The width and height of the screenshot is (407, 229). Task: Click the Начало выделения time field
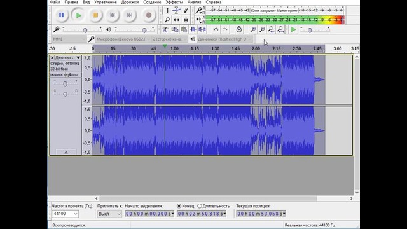click(x=149, y=214)
